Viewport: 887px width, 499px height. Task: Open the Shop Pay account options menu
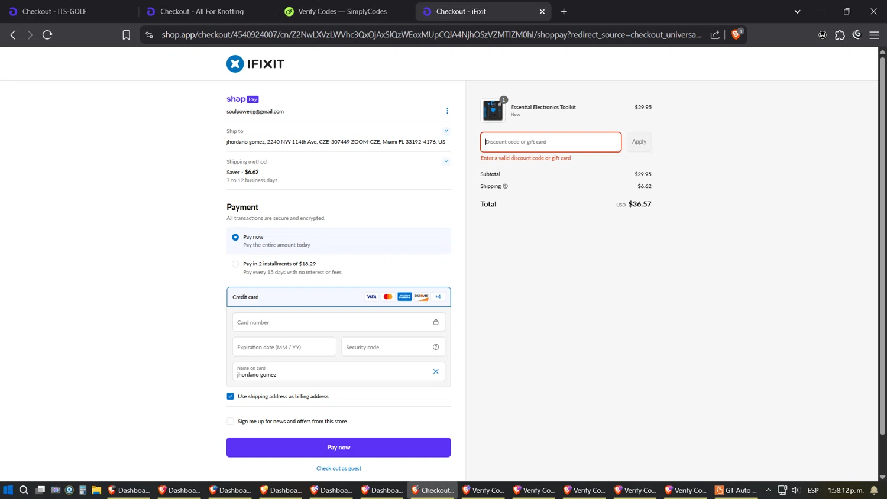[447, 111]
